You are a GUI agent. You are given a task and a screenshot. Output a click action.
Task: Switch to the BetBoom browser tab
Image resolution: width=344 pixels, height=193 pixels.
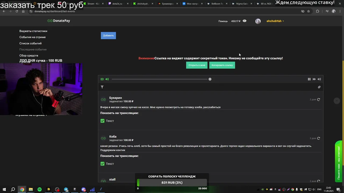(217, 4)
